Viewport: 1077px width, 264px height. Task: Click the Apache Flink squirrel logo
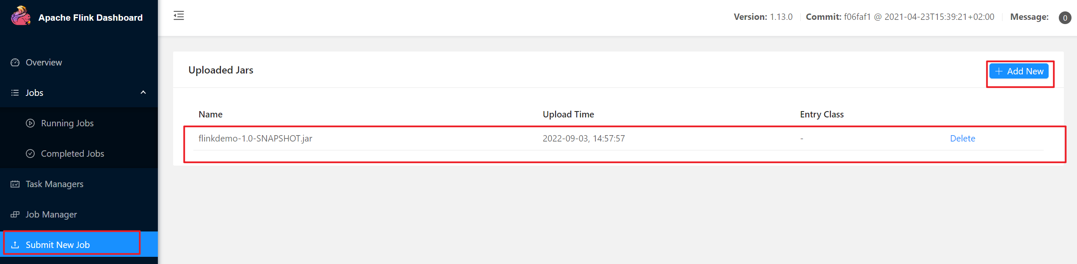tap(21, 16)
